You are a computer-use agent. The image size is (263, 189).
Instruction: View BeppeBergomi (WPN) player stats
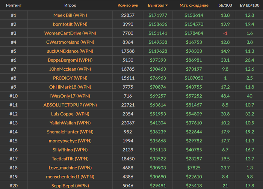(70, 60)
